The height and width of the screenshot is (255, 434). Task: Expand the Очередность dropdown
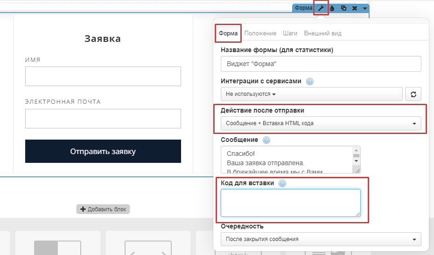tap(321, 239)
